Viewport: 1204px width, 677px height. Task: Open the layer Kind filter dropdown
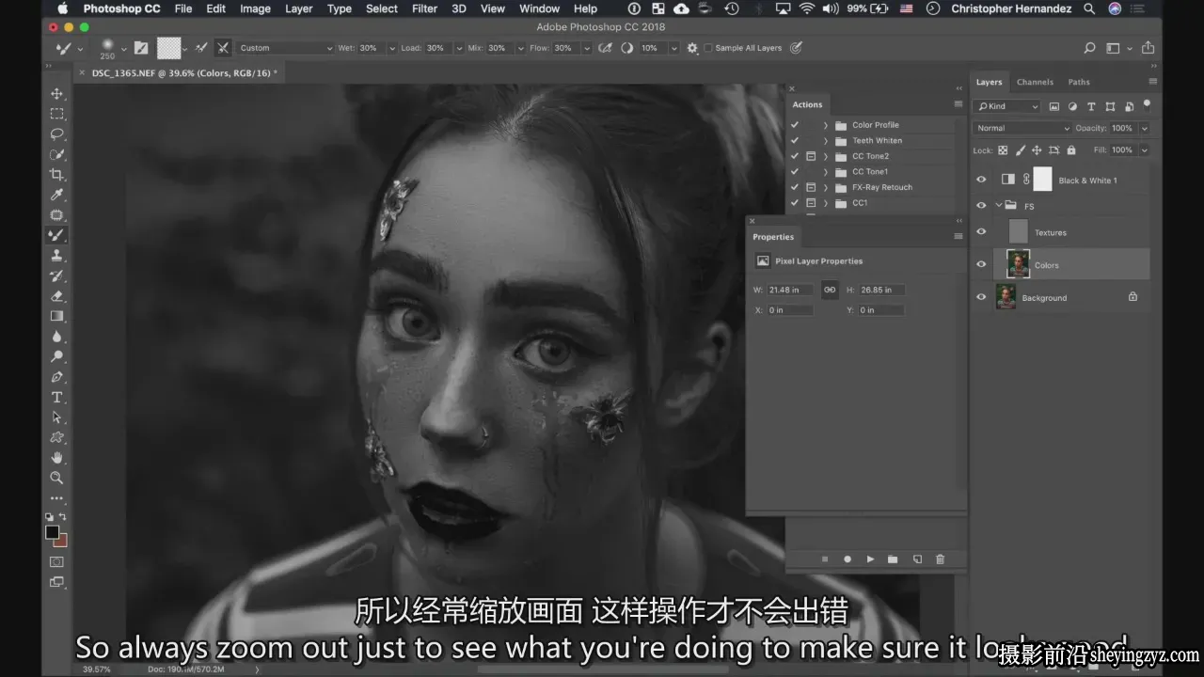1006,106
